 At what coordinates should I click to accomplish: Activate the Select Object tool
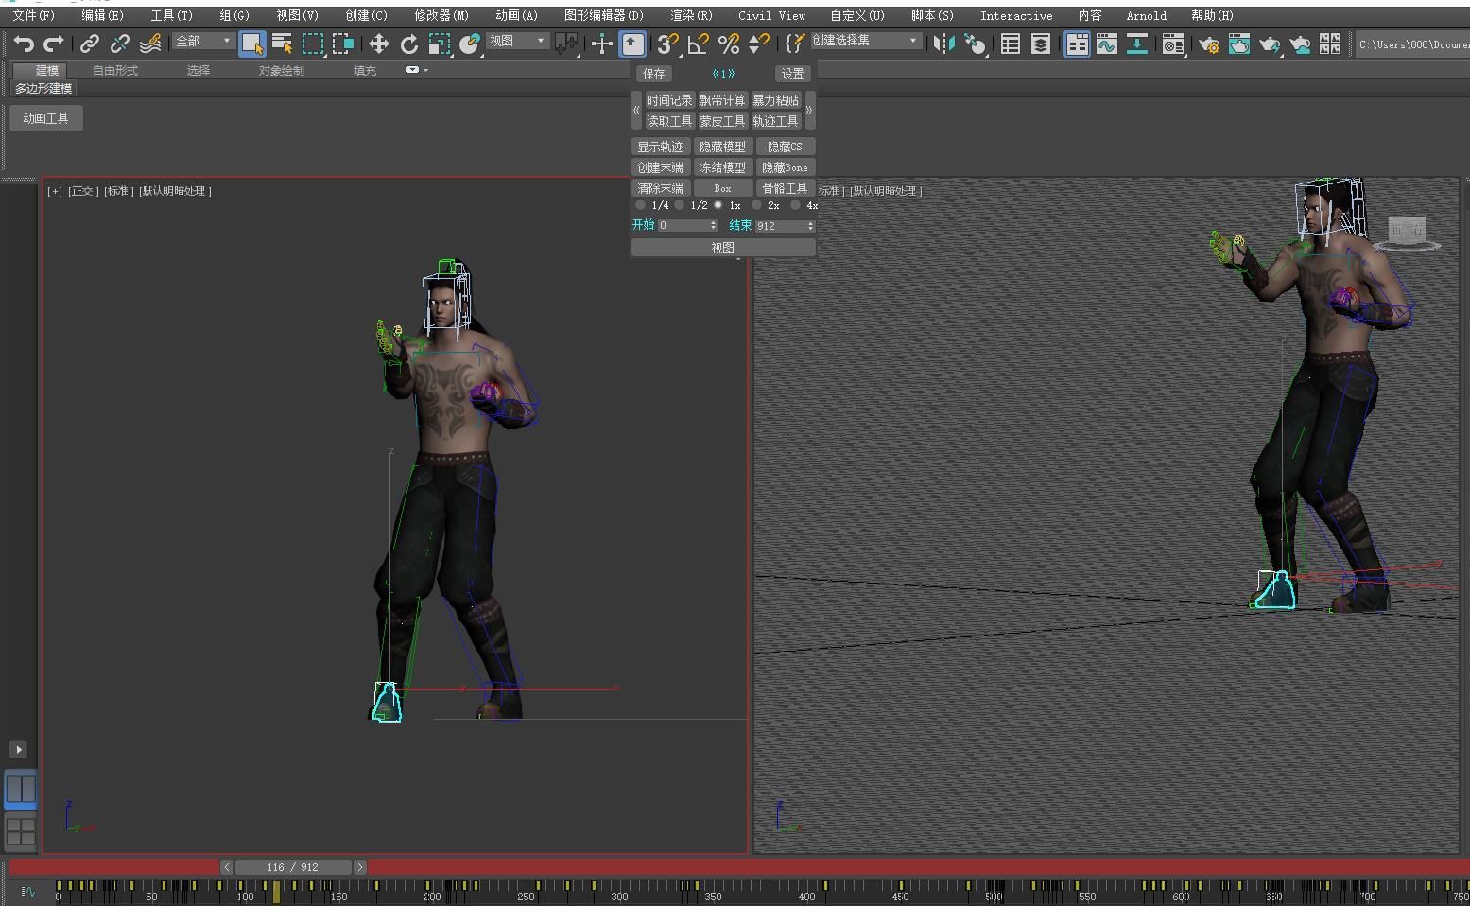tap(251, 44)
